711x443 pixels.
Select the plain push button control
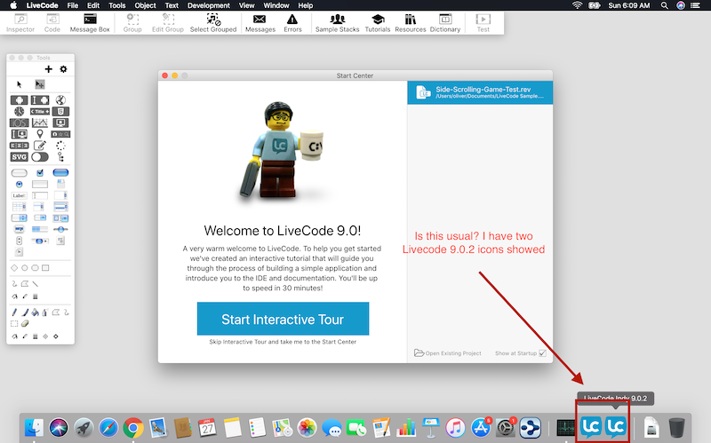[x=19, y=172]
